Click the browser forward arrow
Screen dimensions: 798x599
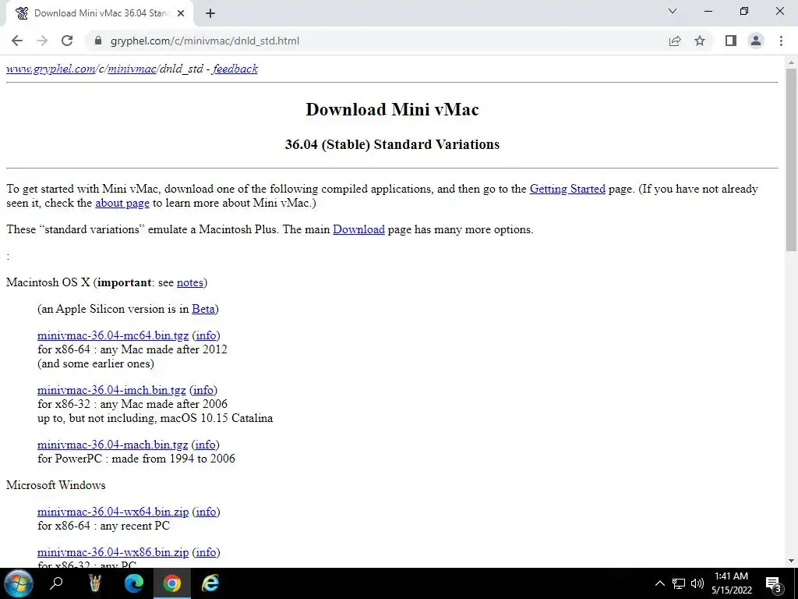[42, 41]
